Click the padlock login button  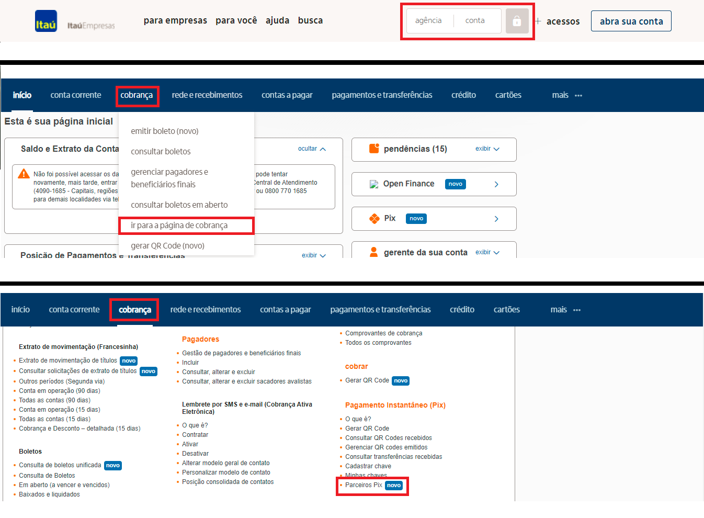tap(517, 21)
